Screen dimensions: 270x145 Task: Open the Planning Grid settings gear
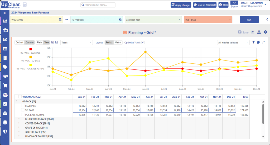click(265, 32)
